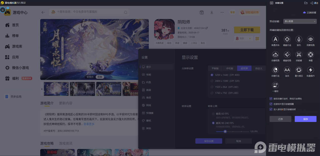Switch to the 手机版 resolution tab
The image size is (320, 156).
point(230,68)
